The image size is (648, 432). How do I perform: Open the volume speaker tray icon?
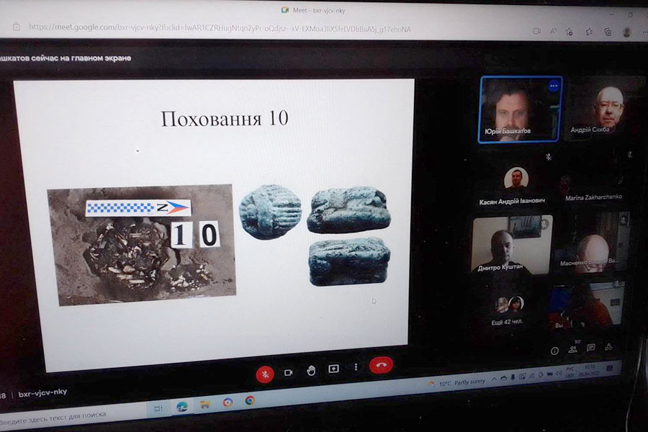559,373
